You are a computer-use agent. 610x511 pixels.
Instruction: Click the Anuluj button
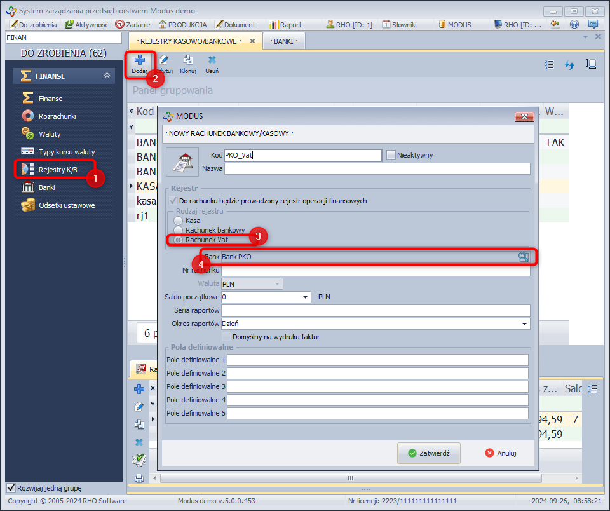pos(501,453)
